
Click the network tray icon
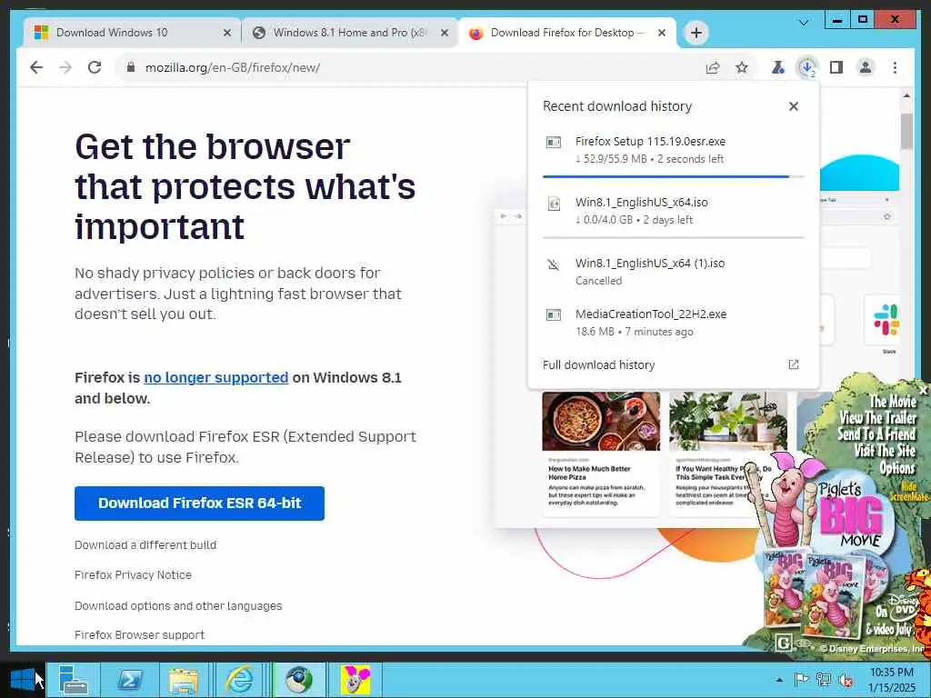click(x=823, y=680)
